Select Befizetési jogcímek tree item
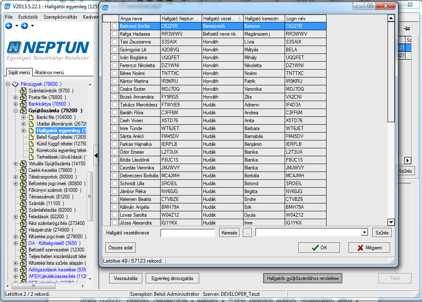The height and width of the screenshot is (302, 422). tap(57, 184)
